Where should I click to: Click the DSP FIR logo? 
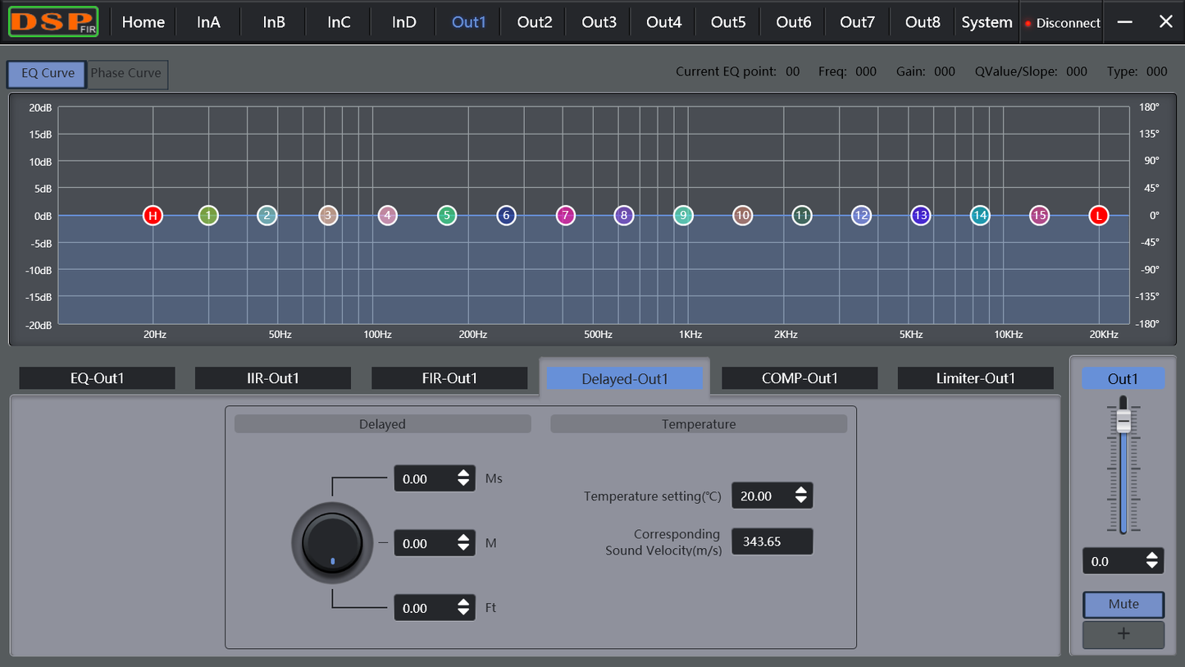(53, 22)
